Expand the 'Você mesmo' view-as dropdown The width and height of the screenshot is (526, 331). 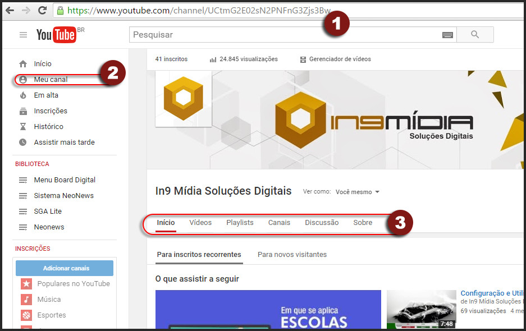coord(357,192)
